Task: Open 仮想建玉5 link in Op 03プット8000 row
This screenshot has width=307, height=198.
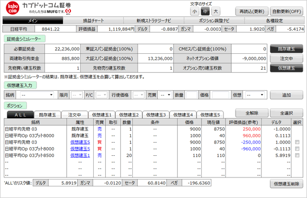Action: click(x=80, y=149)
